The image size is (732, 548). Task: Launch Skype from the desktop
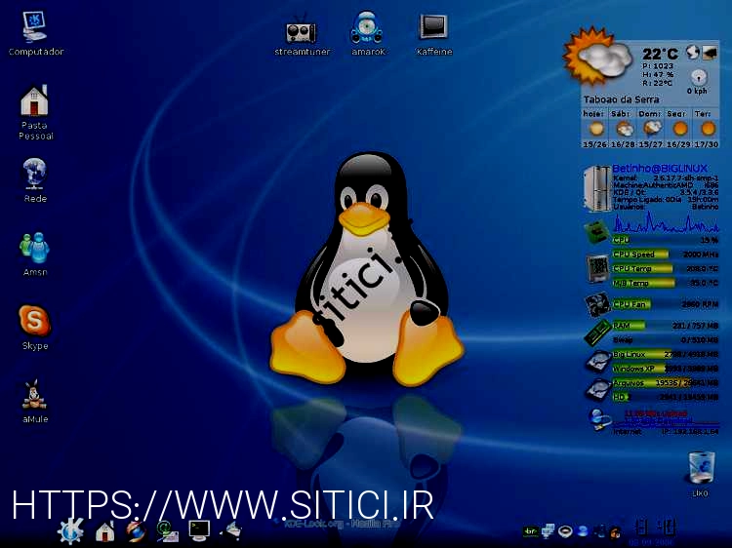[x=35, y=327]
